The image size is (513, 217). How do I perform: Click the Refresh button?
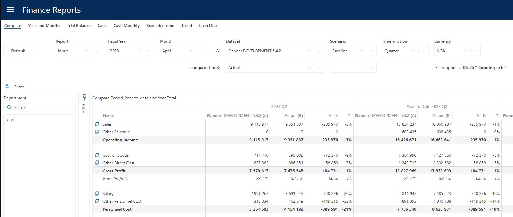coord(18,51)
